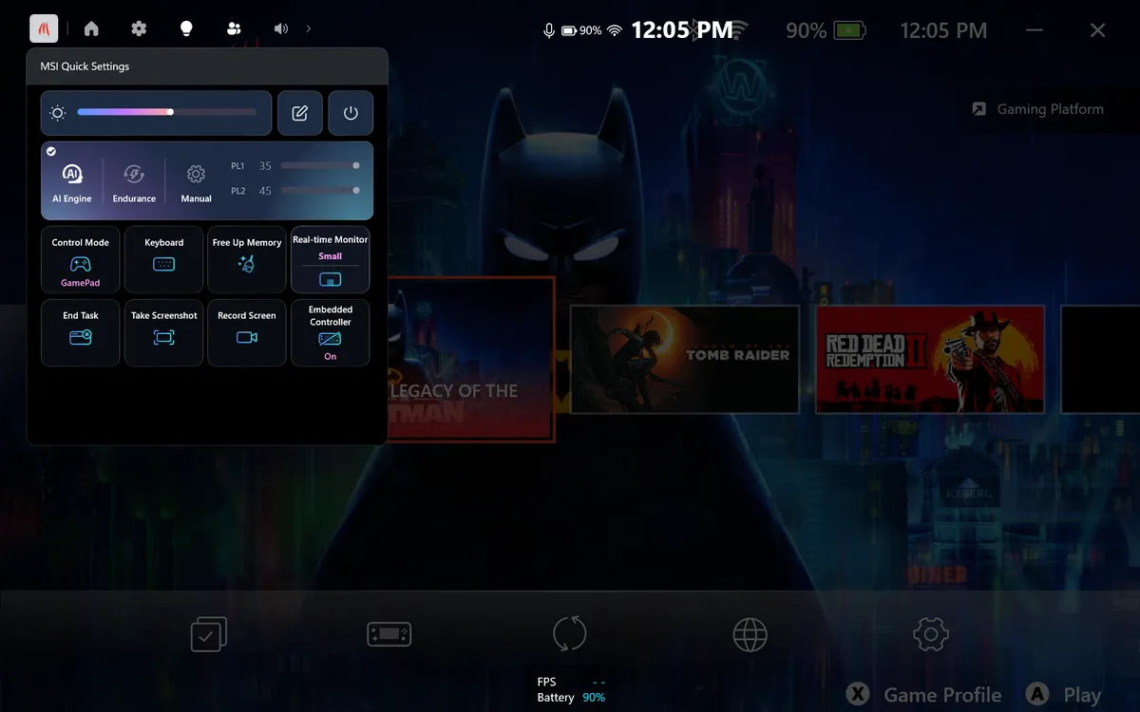Select the Legacy of the Batman game card
The width and height of the screenshot is (1140, 712).
pos(471,359)
